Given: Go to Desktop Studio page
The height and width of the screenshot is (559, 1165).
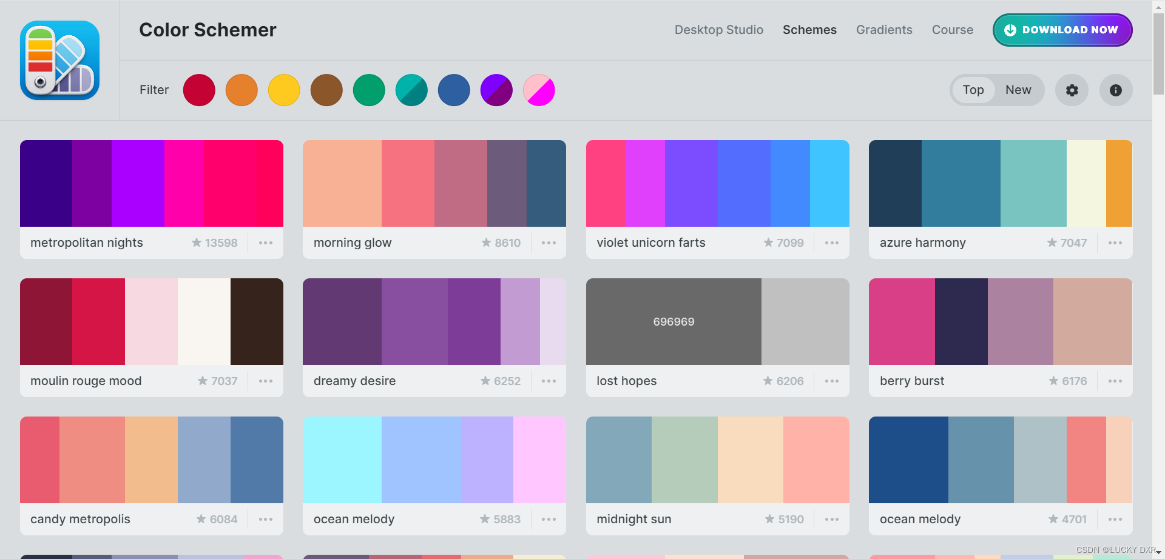Looking at the screenshot, I should coord(719,30).
